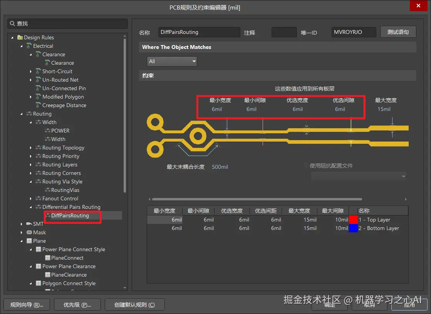Click the '1 - Top Layer' row name
Screen dimensions: 431x314
tap(374, 220)
